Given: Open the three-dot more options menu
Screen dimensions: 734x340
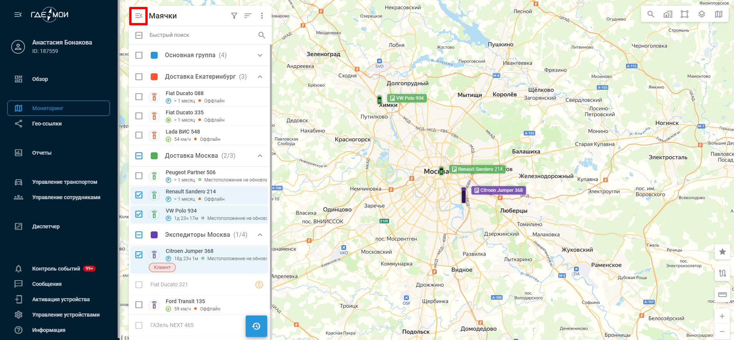Looking at the screenshot, I should [262, 16].
